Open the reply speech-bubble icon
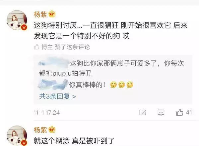The image size is (199, 146). pyautogui.click(x=161, y=112)
